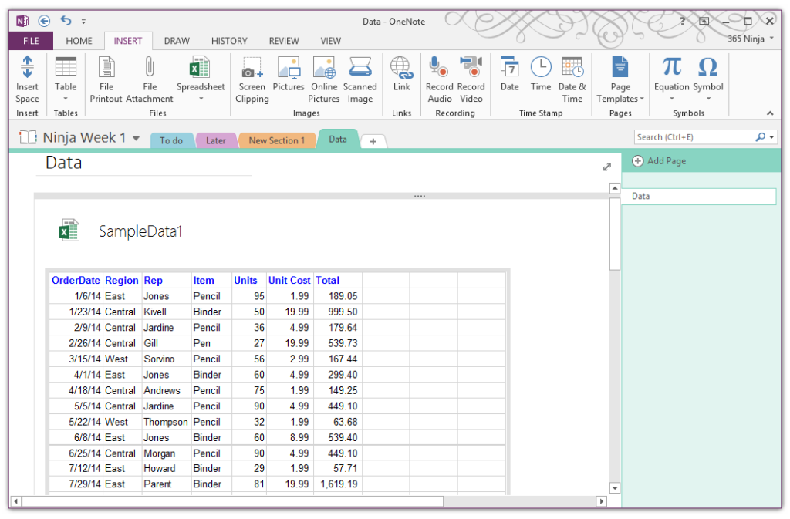This screenshot has width=790, height=519.
Task: Click the horizontal scrollbar right arrow
Action: click(601, 501)
